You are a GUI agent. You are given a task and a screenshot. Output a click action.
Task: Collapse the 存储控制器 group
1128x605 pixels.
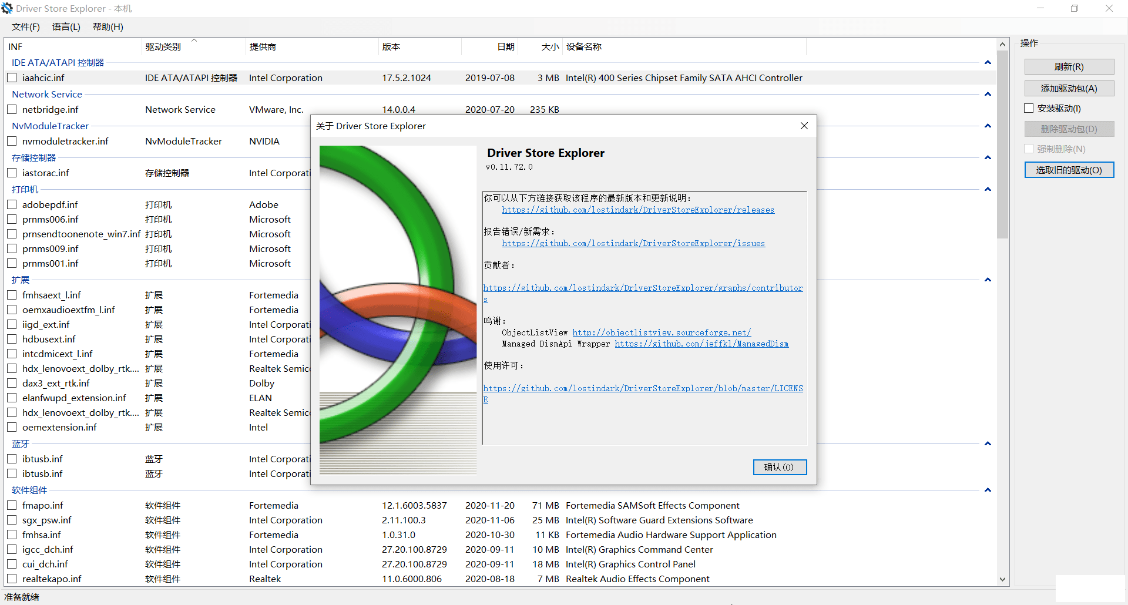pos(988,157)
